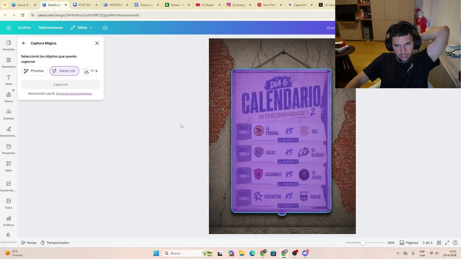Image resolution: width=461 pixels, height=259 pixels.
Task: Select the Pincelar capture mode
Action: (x=34, y=71)
